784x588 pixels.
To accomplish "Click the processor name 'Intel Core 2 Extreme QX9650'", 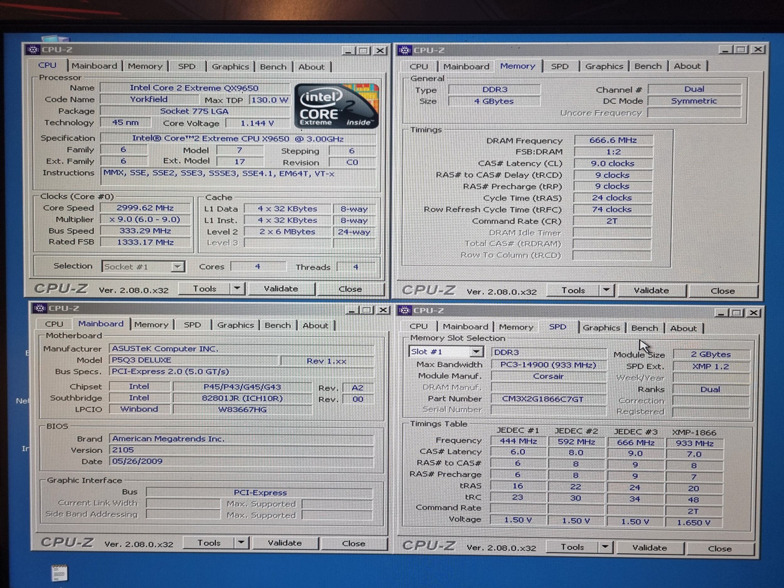I will [194, 87].
